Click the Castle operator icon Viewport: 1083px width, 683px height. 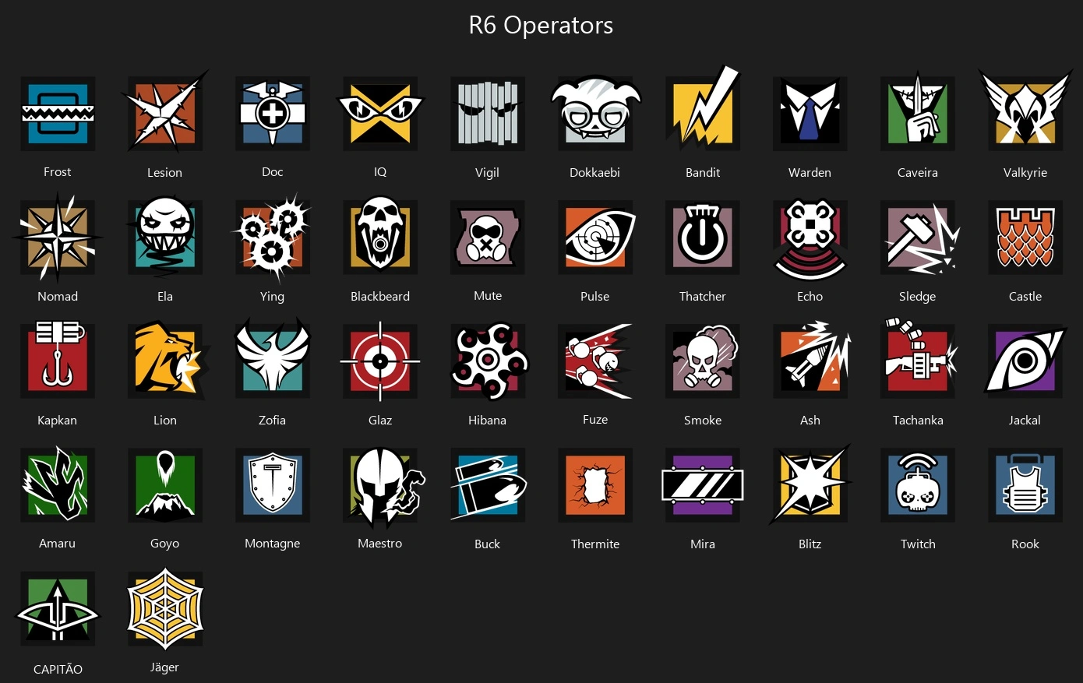[1025, 238]
